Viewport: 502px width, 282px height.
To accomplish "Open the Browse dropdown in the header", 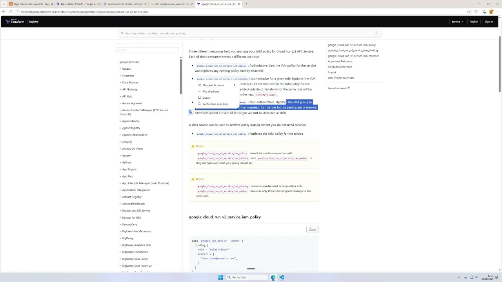I will (457, 22).
